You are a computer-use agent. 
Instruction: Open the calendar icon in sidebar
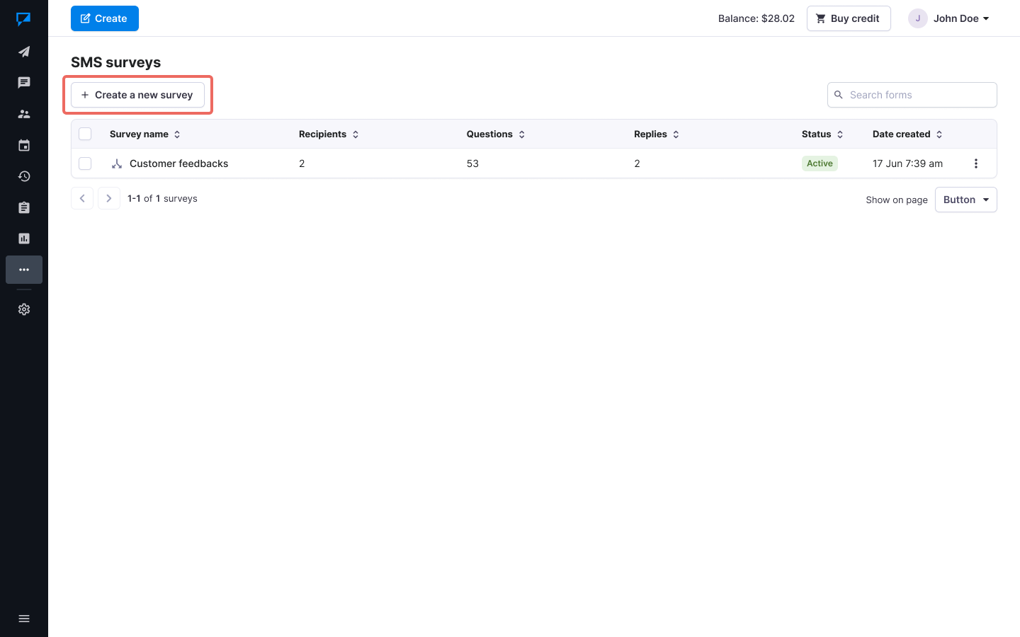24,144
